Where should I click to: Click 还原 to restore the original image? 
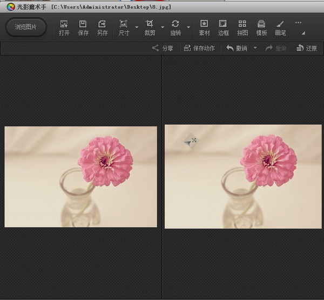306,48
